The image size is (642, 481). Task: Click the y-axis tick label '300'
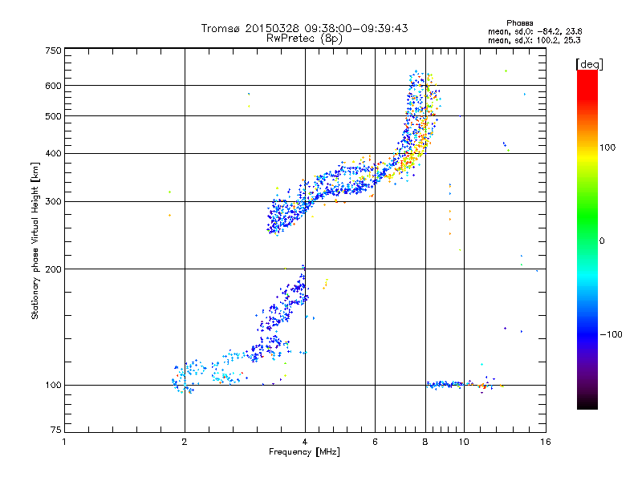(x=53, y=202)
